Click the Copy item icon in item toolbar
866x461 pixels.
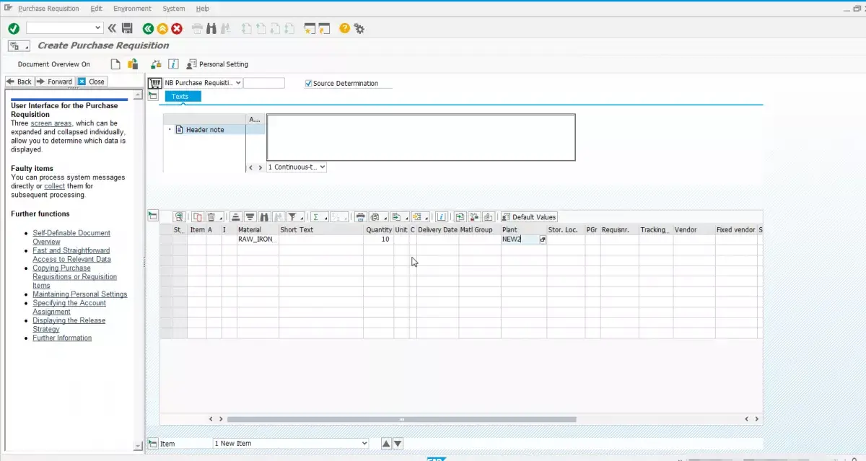point(198,216)
